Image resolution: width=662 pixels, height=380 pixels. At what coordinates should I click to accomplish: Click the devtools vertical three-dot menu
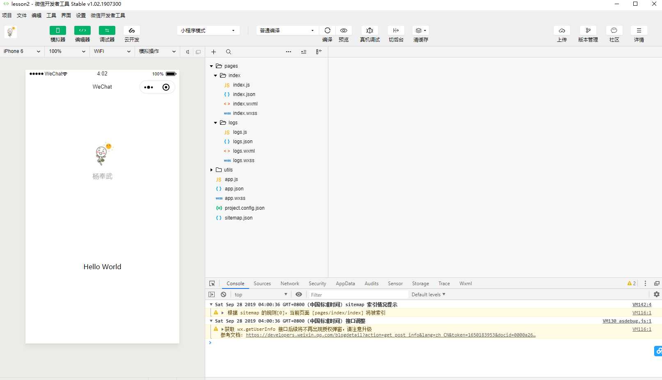click(x=645, y=284)
